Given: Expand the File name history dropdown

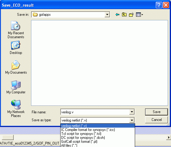Looking at the screenshot, I should click(132, 112).
